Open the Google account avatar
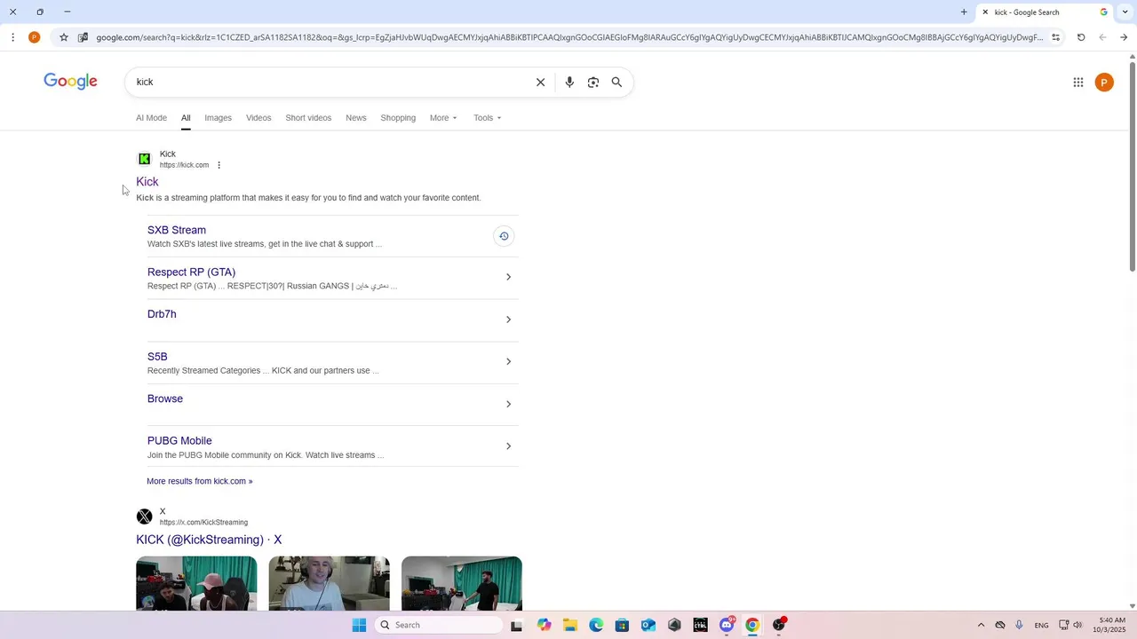This screenshot has height=639, width=1137. [x=1104, y=83]
